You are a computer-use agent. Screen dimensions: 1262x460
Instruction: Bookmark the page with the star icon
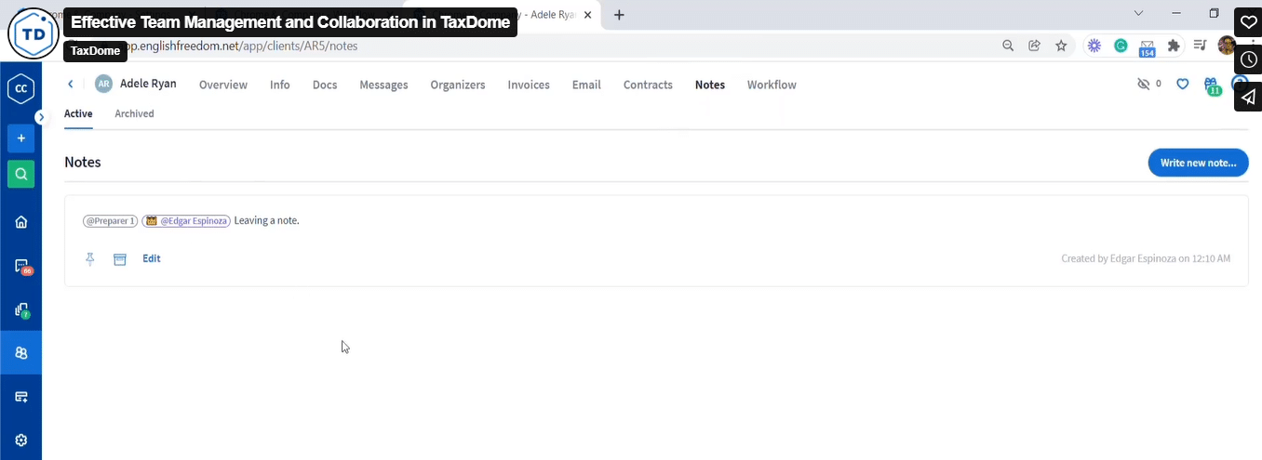coord(1061,46)
